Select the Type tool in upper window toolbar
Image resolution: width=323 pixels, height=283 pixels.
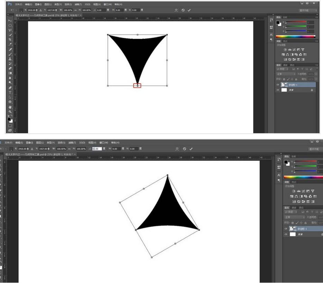click(10, 92)
